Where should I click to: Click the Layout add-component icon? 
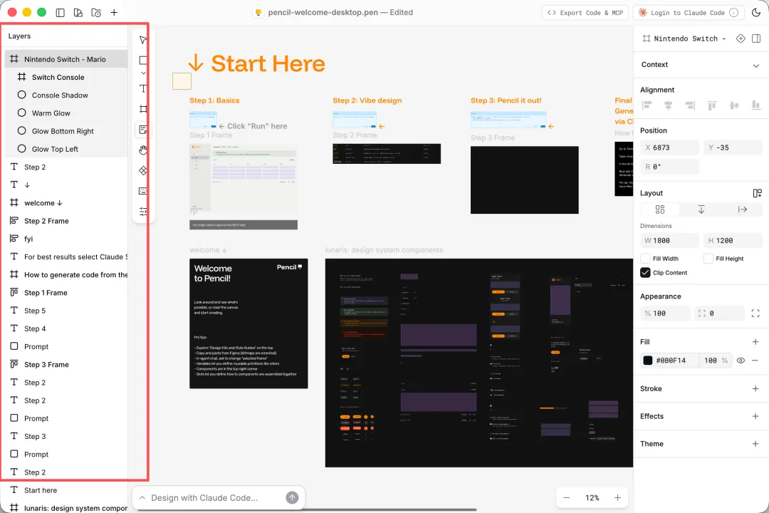(x=757, y=193)
